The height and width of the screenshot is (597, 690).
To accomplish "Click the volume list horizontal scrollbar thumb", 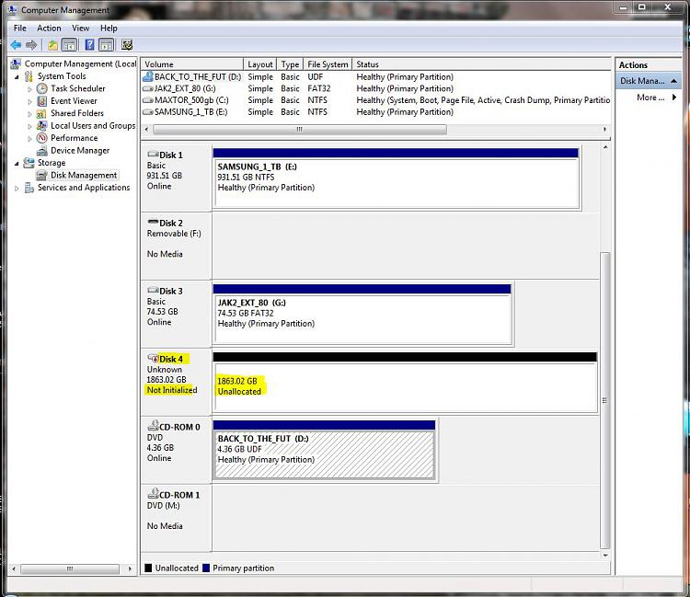I will 300,130.
